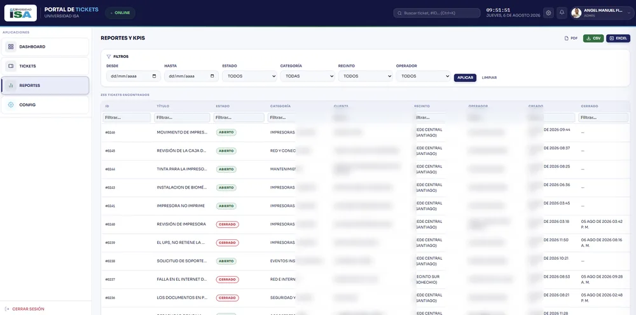Open the Estado dropdown
This screenshot has width=636, height=315.
[x=249, y=76]
